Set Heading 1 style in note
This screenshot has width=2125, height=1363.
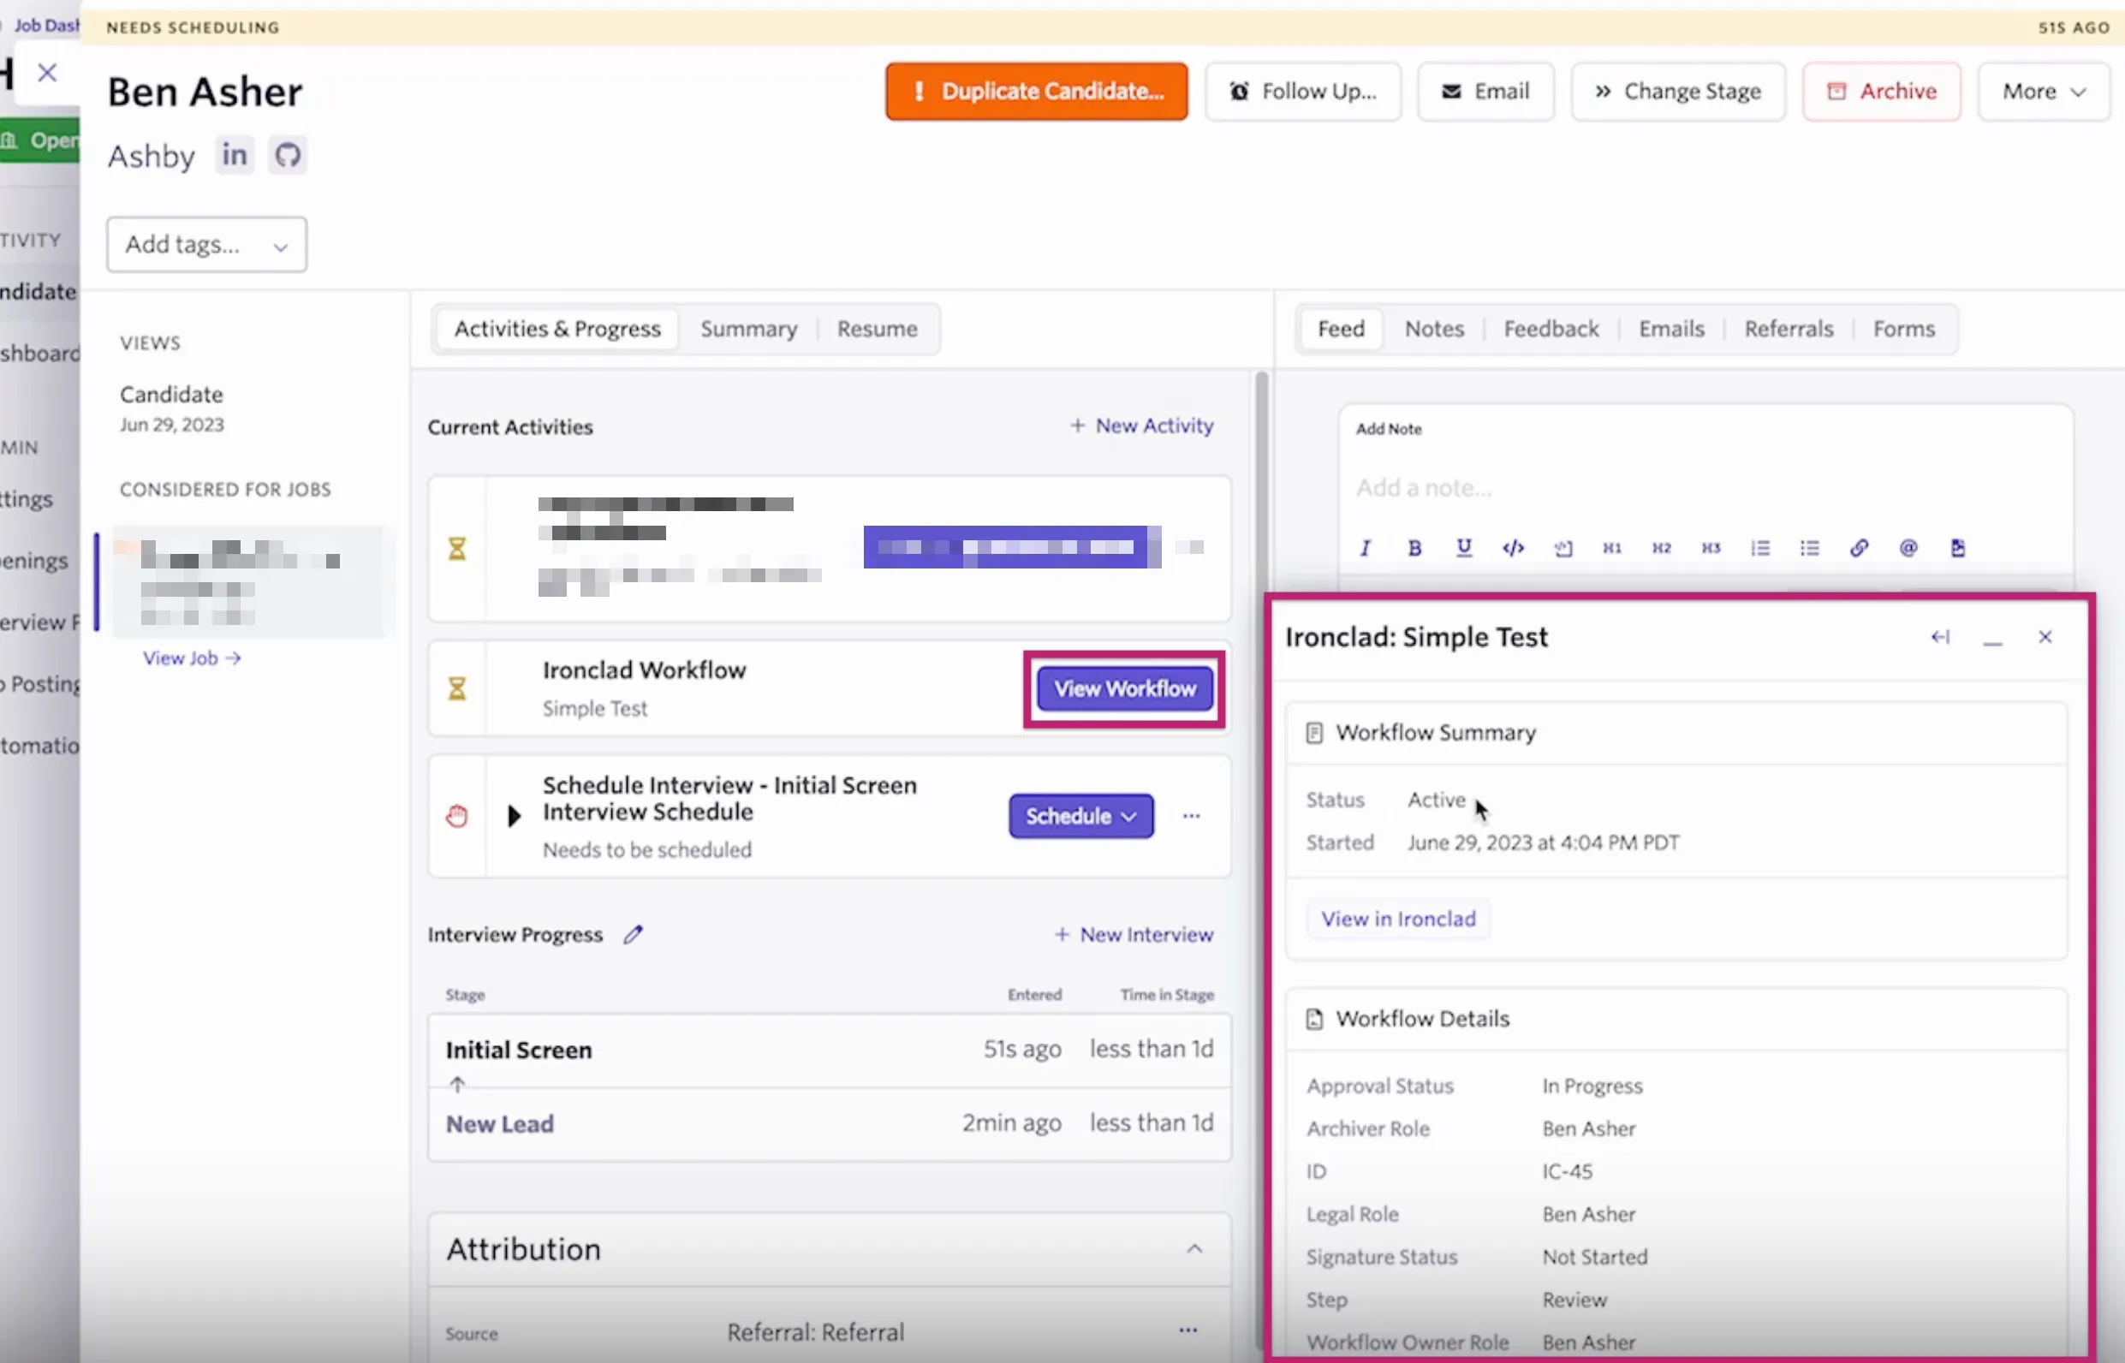[1612, 549]
